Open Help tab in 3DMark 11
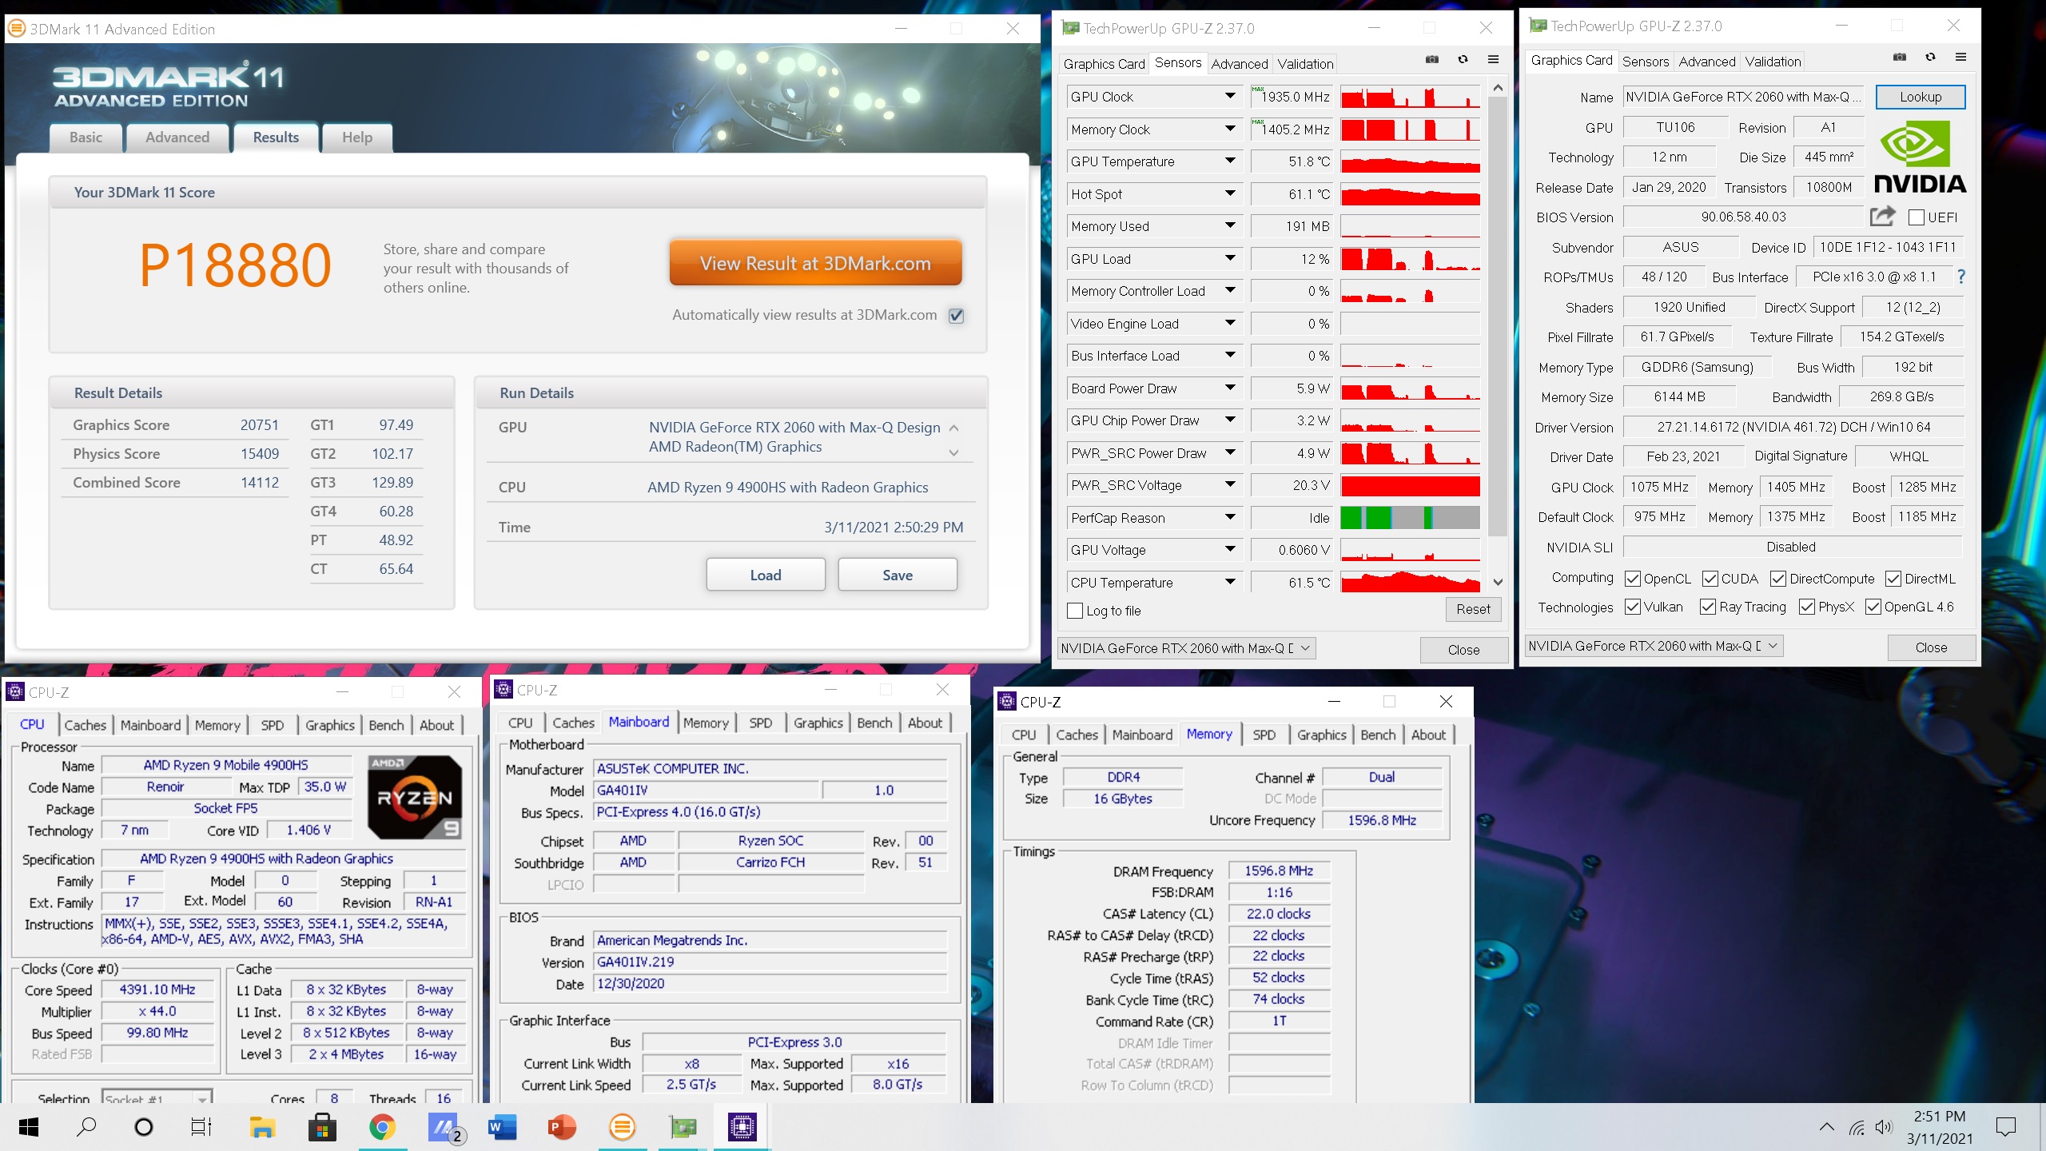 click(x=357, y=137)
